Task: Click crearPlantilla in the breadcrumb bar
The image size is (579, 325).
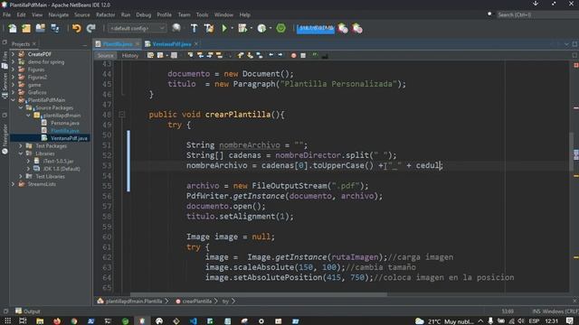Action: point(197,301)
